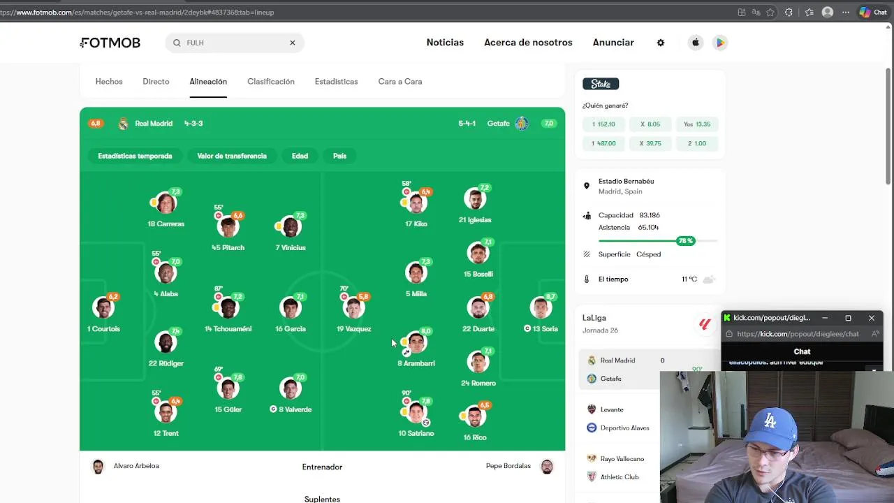Click the Getafe crest in lineup header
The width and height of the screenshot is (894, 503).
(x=521, y=124)
